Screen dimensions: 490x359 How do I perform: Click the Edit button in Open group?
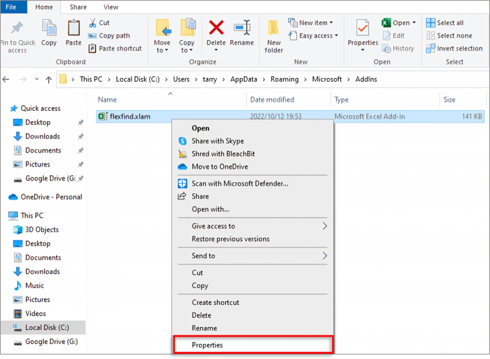(x=394, y=36)
